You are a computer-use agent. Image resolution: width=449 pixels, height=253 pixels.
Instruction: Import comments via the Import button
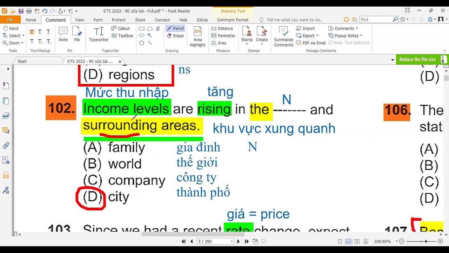tap(306, 28)
